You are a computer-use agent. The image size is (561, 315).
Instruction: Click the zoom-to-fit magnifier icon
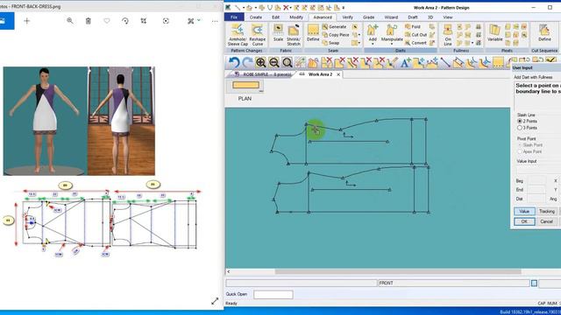pos(288,63)
